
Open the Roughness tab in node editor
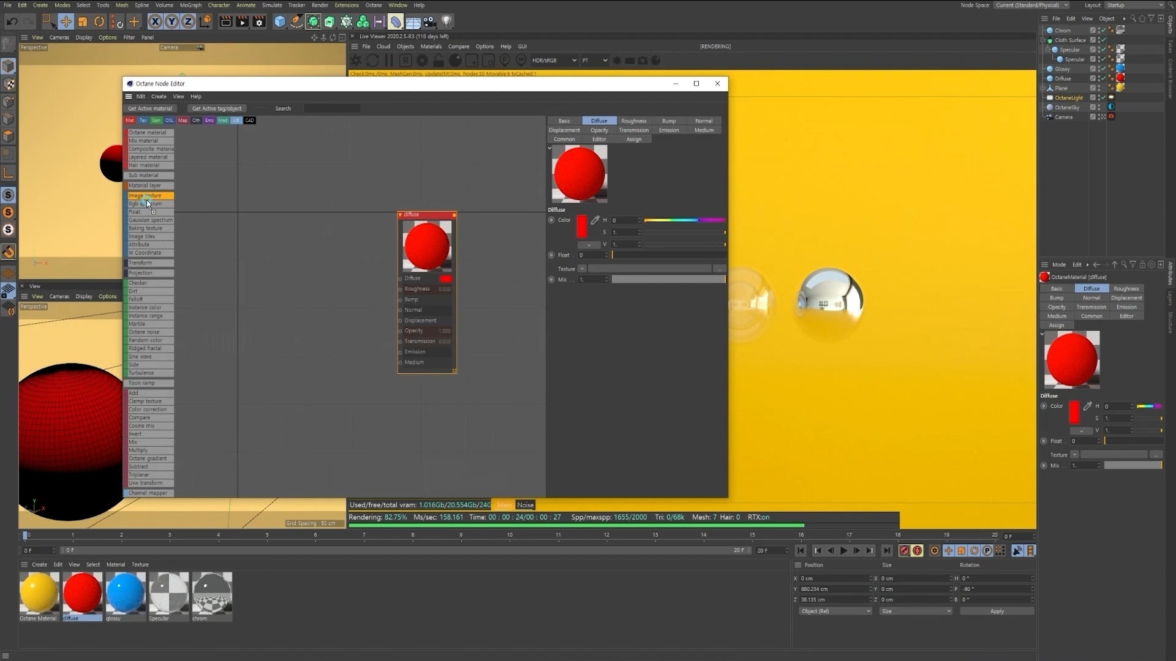tap(633, 121)
